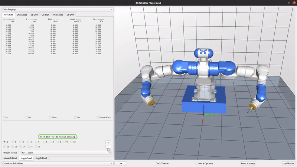297x167 pixels.
Task: Toggle the Pause-Plots checkbox
Action: tap(99, 117)
